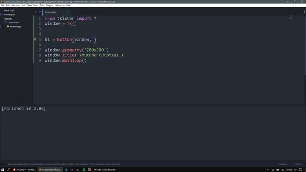Click 'Youtube tutorial' title string
This screenshot has height=172, width=306.
coord(99,55)
